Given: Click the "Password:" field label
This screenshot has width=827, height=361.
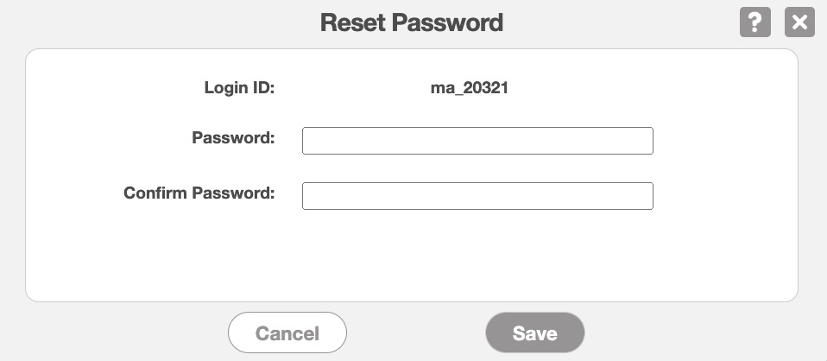Looking at the screenshot, I should 233,137.
